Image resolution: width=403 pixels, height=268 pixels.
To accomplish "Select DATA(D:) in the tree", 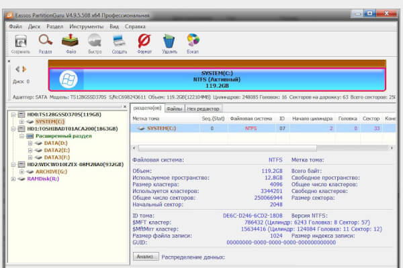I will [x=56, y=143].
